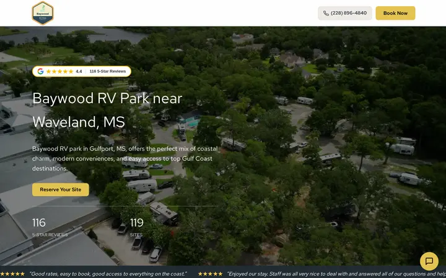Click the stars before "Good rates" review

[x=12, y=274]
